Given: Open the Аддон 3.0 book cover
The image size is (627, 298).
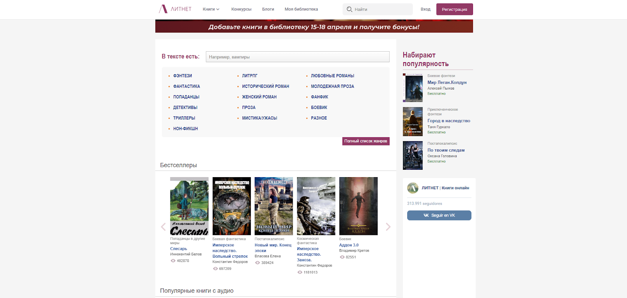Looking at the screenshot, I should point(359,206).
